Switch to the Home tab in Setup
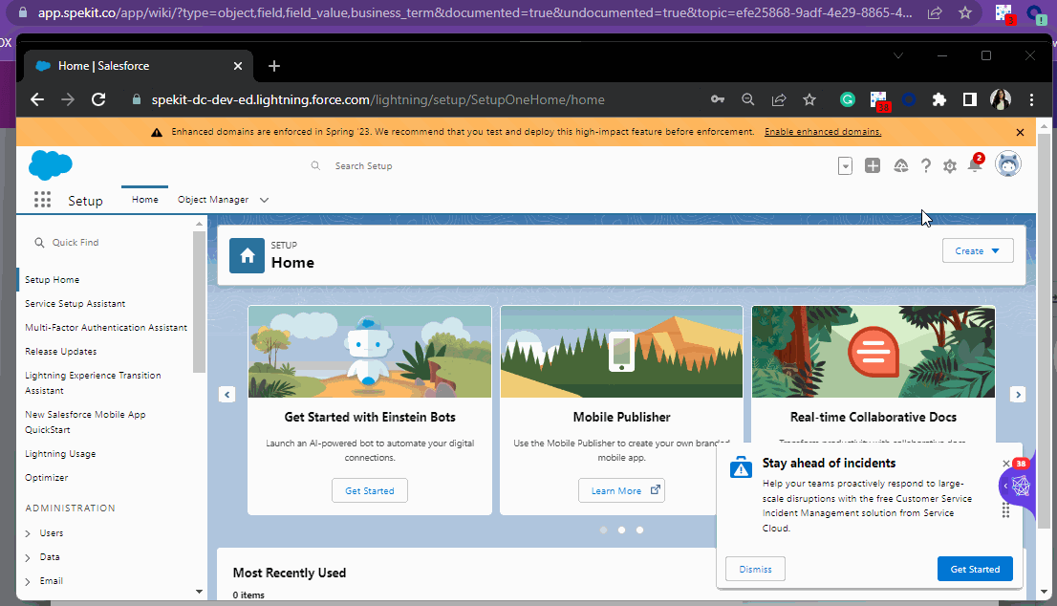This screenshot has width=1057, height=606. [145, 200]
